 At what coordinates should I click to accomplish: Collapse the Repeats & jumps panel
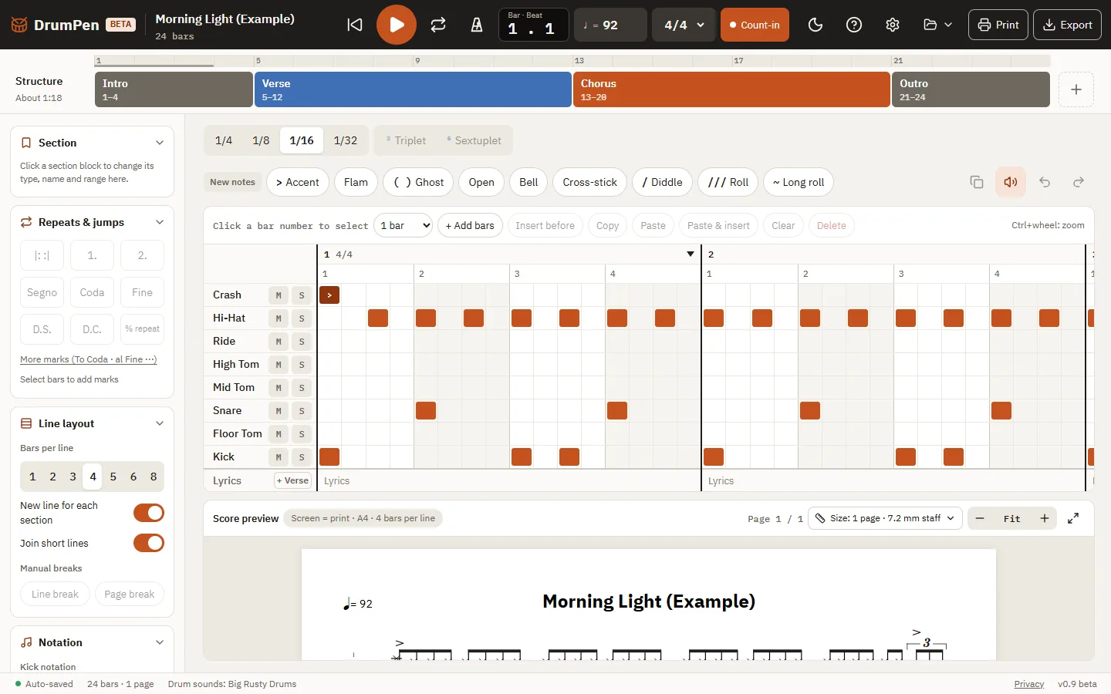point(160,222)
